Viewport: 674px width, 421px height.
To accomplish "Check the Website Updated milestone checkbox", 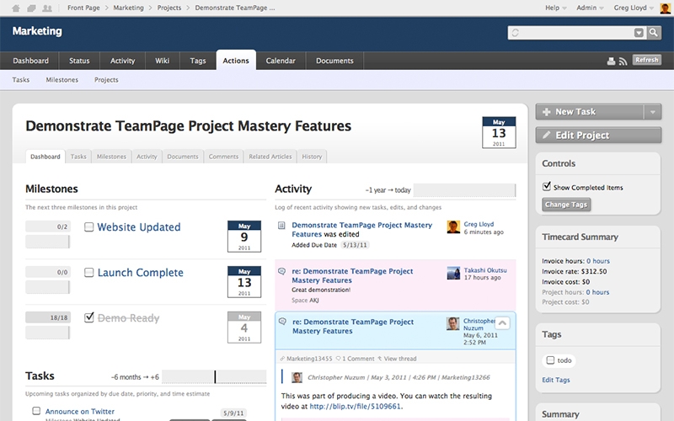I will 89,226.
